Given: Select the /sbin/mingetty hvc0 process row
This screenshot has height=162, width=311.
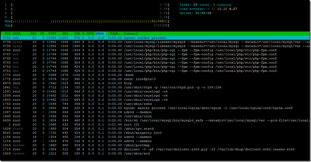Looking at the screenshot, I should tap(155, 133).
